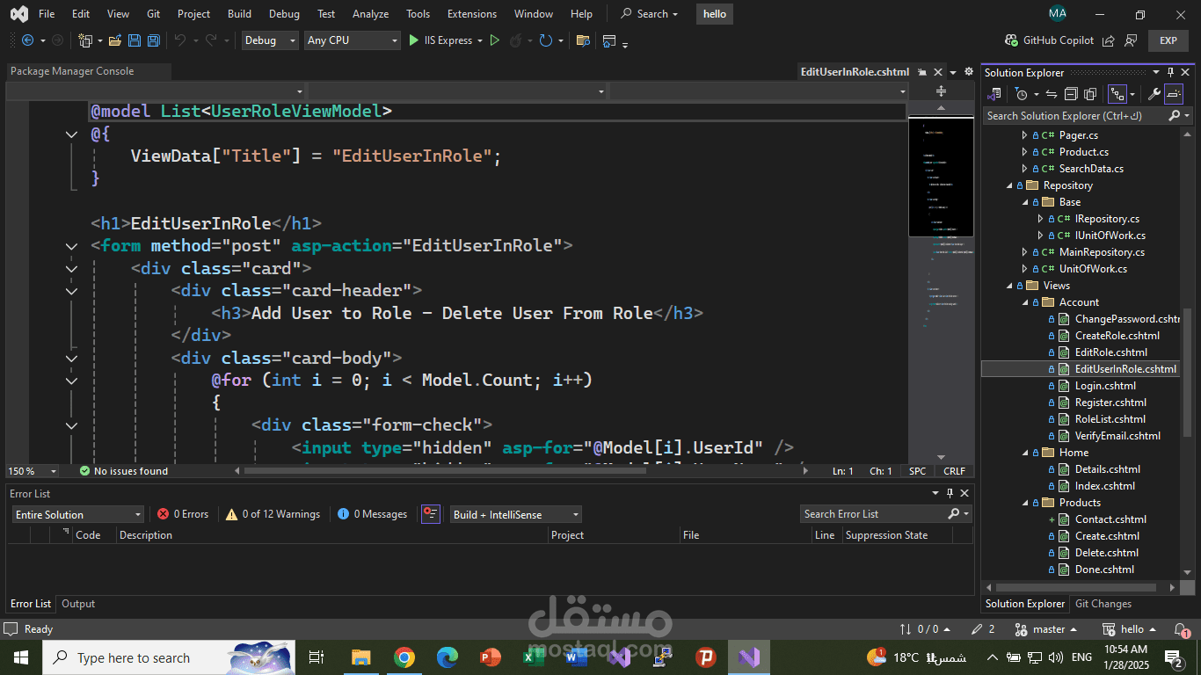
Task: Switch to the Git Changes tab
Action: coord(1103,604)
